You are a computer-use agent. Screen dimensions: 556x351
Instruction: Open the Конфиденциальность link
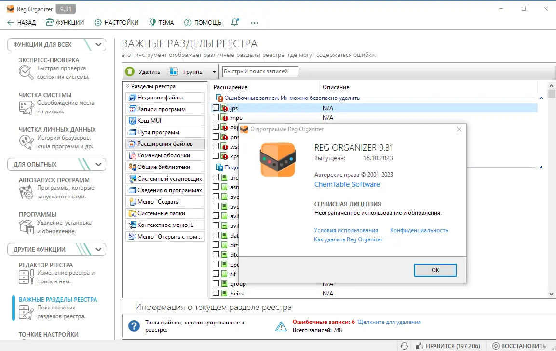click(419, 230)
